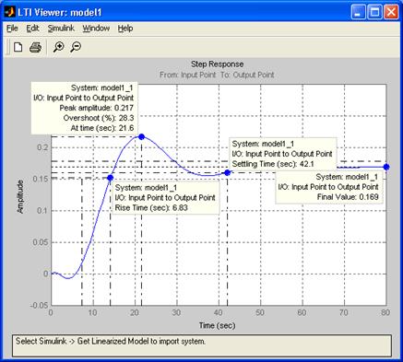Select the peak response marker dot
Viewport: 403px width, 362px height.
pyautogui.click(x=141, y=136)
